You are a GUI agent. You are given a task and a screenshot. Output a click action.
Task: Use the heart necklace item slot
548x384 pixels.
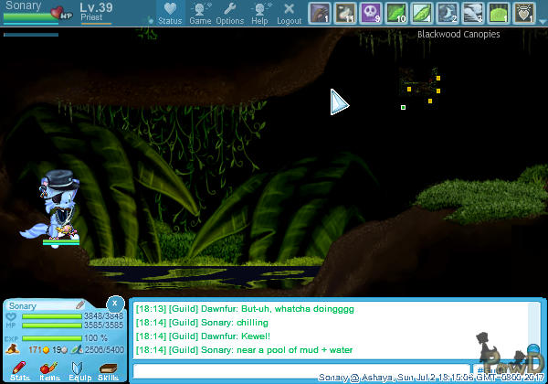(x=524, y=13)
